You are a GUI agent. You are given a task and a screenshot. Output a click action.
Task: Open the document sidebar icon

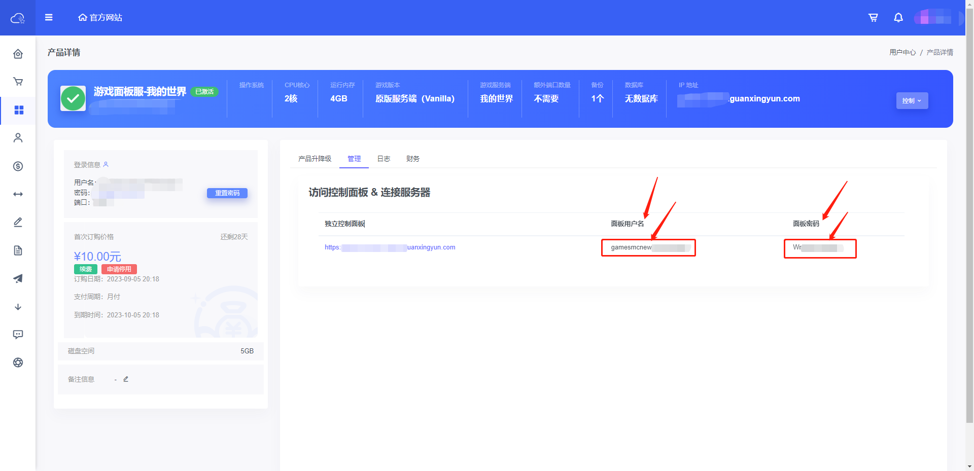(x=18, y=250)
